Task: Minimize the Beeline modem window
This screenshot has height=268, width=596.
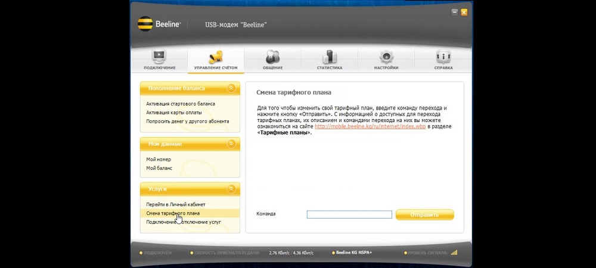Action: pos(455,12)
